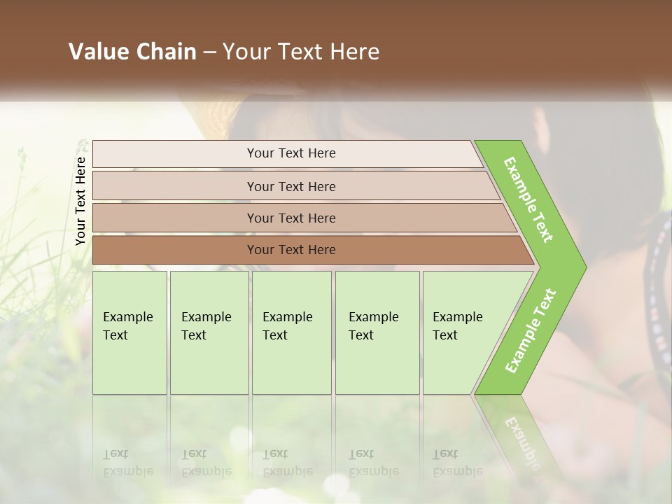
Task: Select the third tan Your Text Here bar
Action: click(x=304, y=218)
